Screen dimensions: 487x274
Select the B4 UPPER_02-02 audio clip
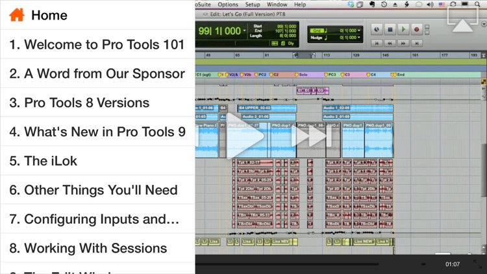267,108
